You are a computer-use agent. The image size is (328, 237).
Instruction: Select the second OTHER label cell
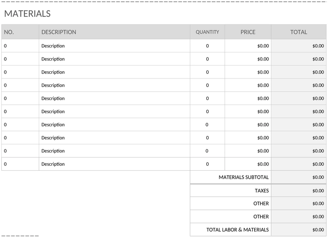[231, 217]
